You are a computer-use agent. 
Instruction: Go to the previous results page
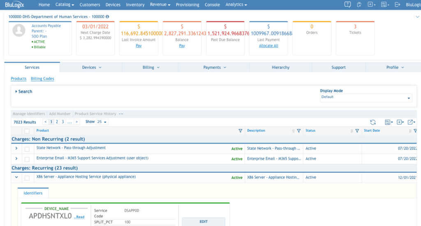coord(46,122)
